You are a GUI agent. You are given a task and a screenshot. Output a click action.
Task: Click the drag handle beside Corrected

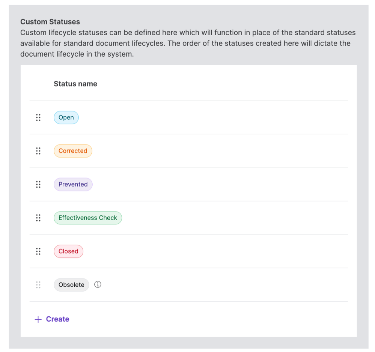pyautogui.click(x=38, y=151)
